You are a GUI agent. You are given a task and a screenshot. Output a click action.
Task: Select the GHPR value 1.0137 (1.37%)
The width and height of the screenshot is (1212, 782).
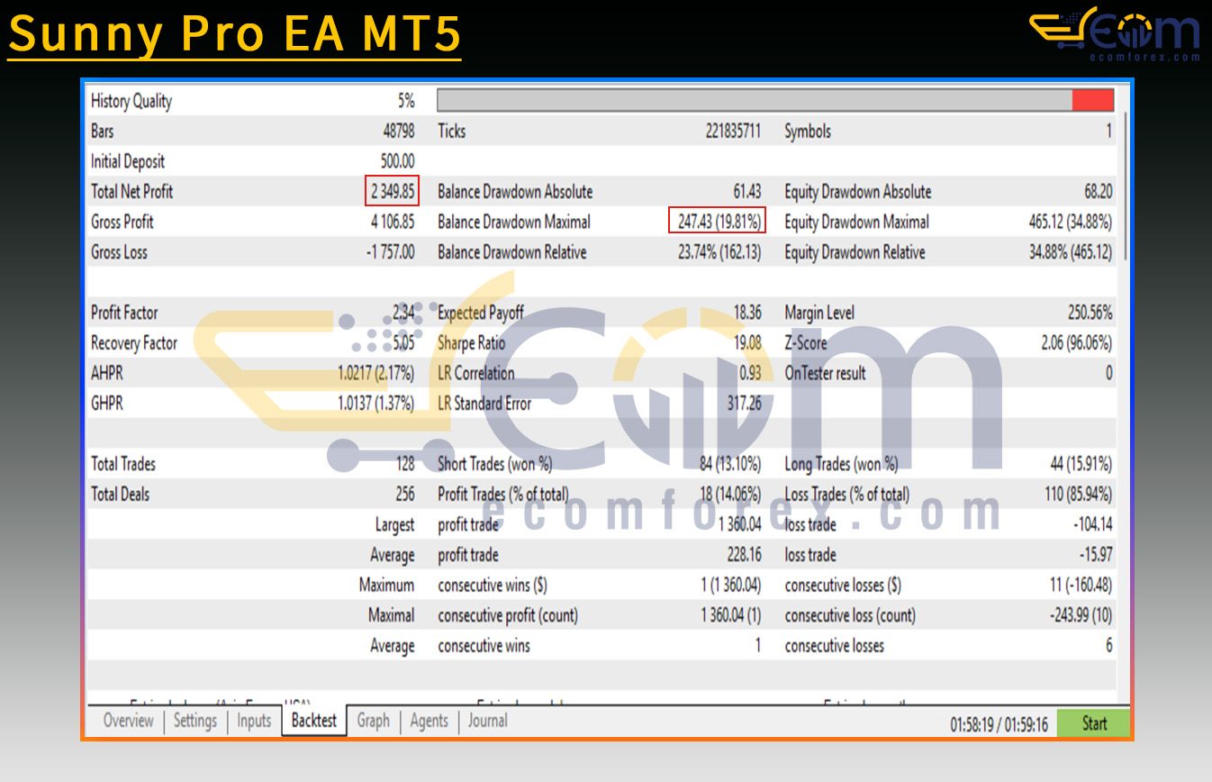(x=376, y=404)
